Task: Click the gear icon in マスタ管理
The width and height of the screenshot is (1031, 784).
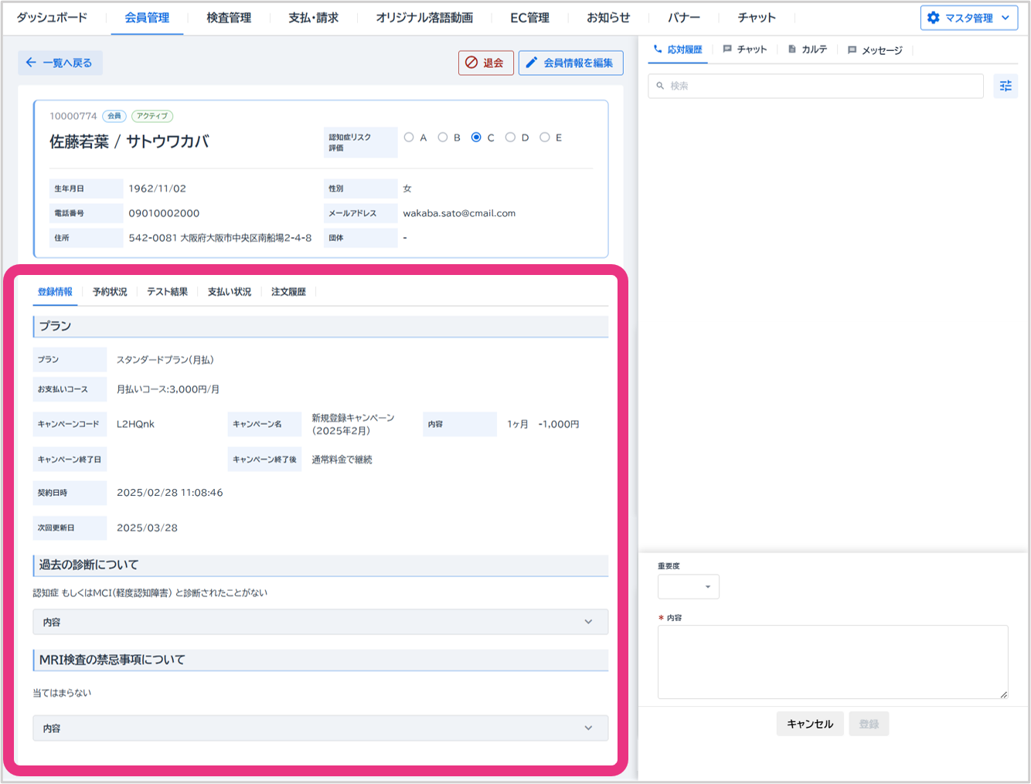Action: [x=934, y=18]
